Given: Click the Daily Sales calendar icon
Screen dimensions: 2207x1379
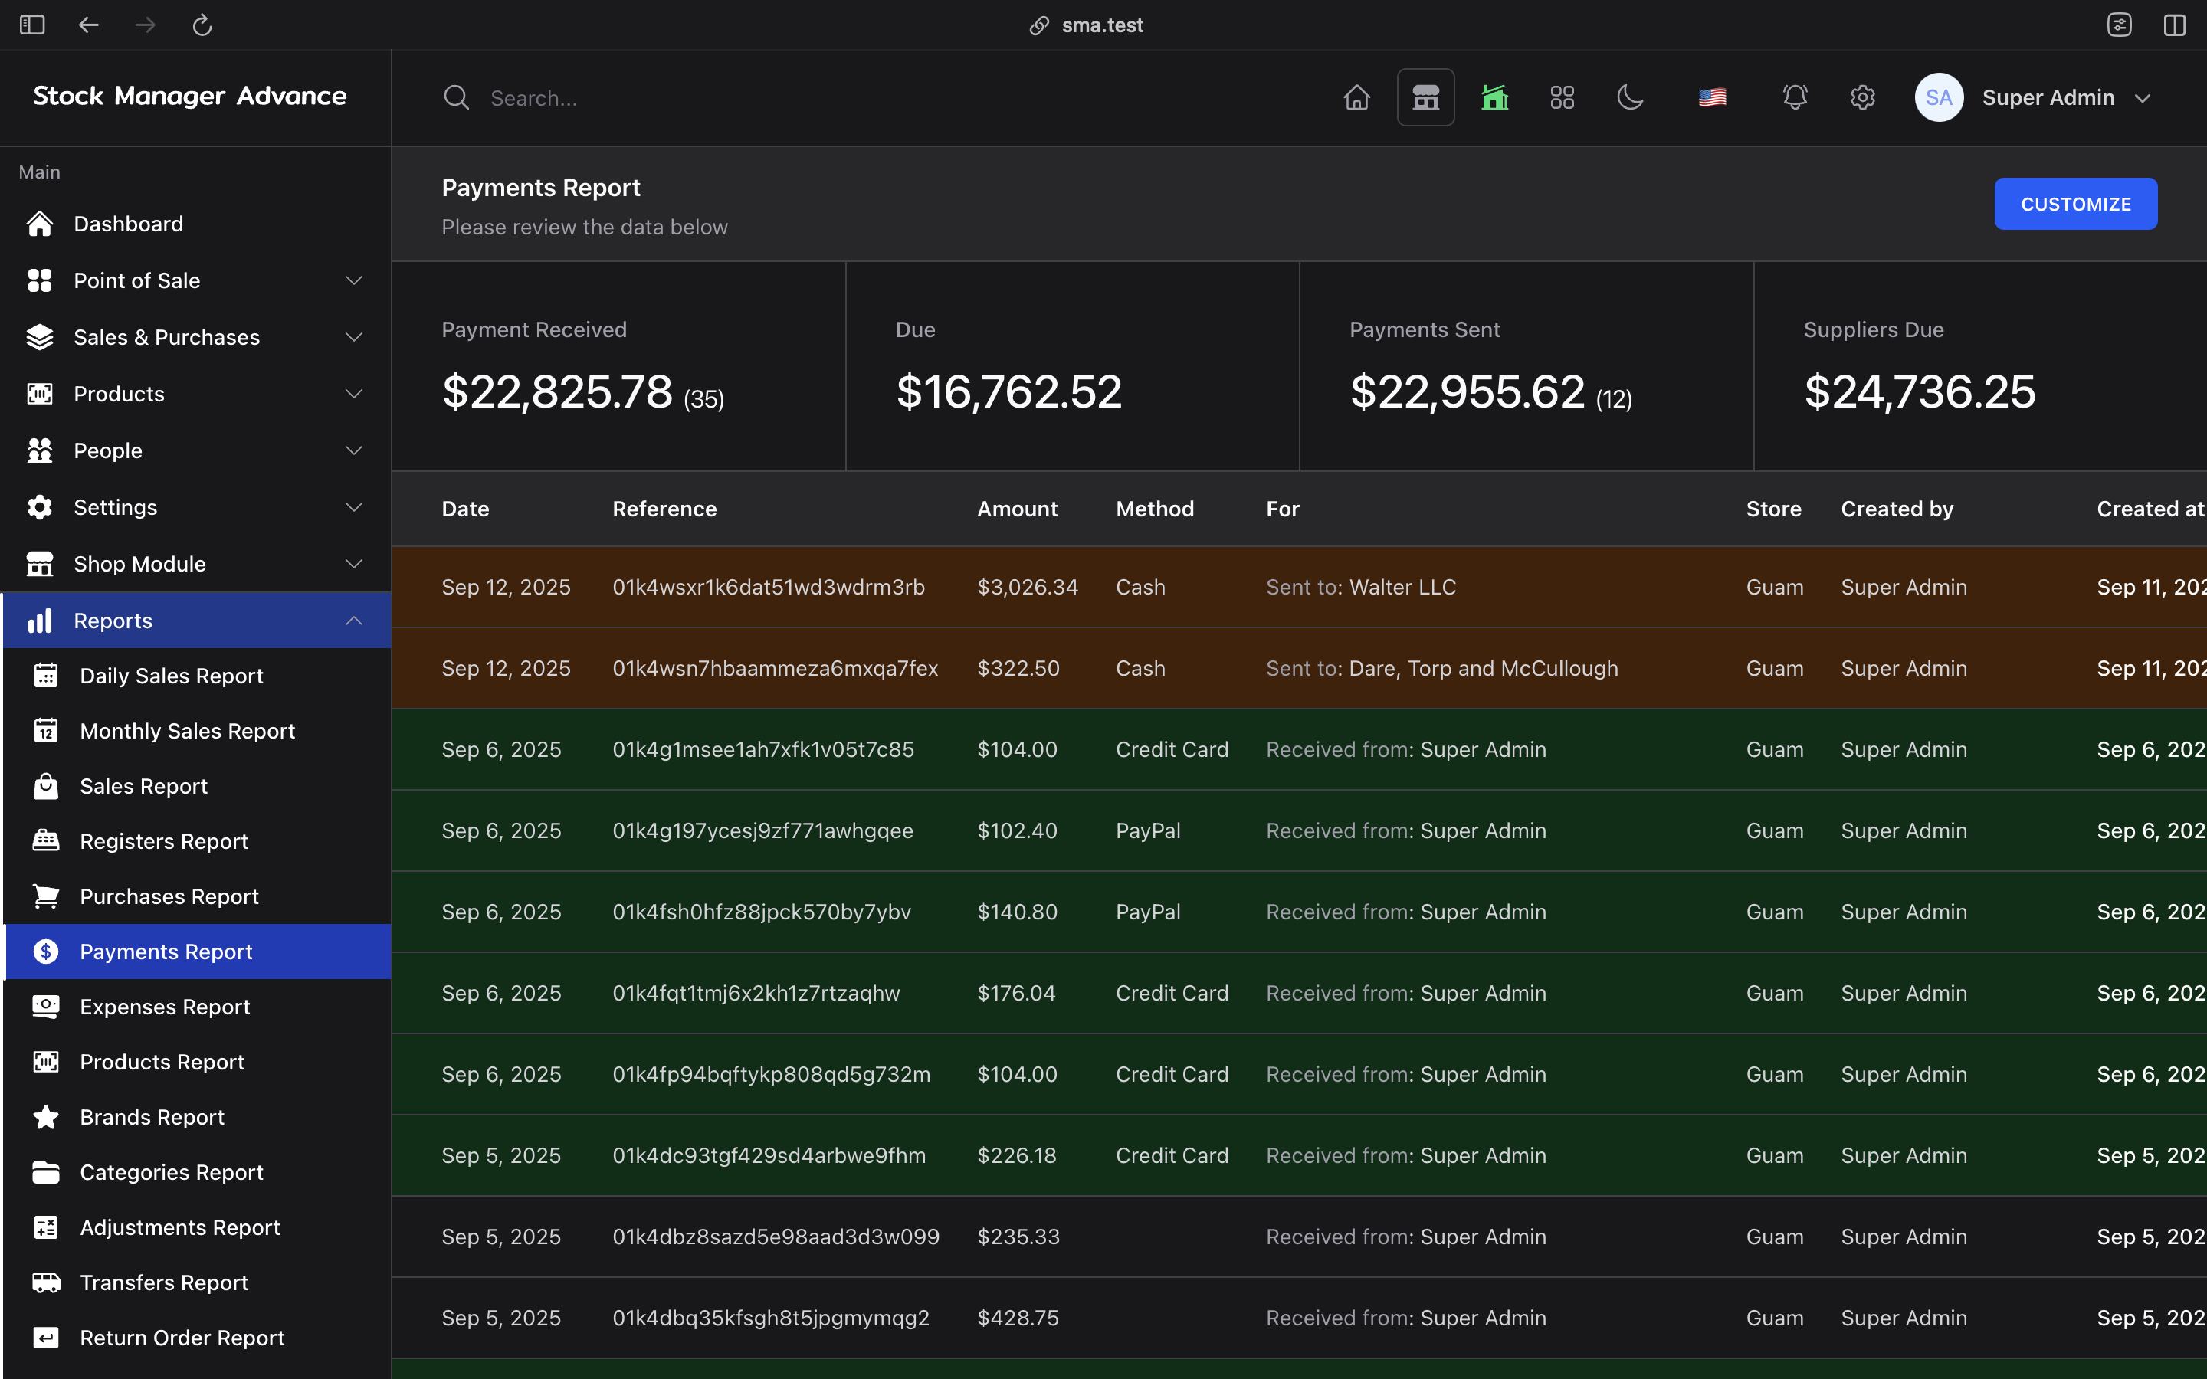Looking at the screenshot, I should point(46,676).
